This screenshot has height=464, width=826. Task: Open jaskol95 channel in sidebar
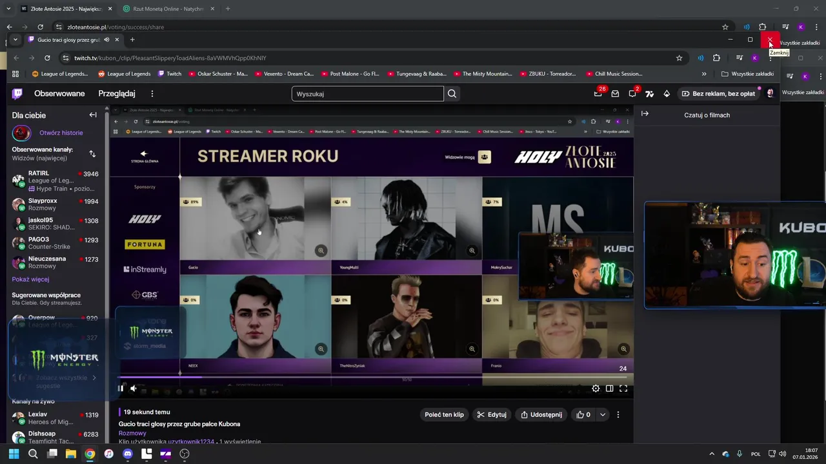point(55,224)
